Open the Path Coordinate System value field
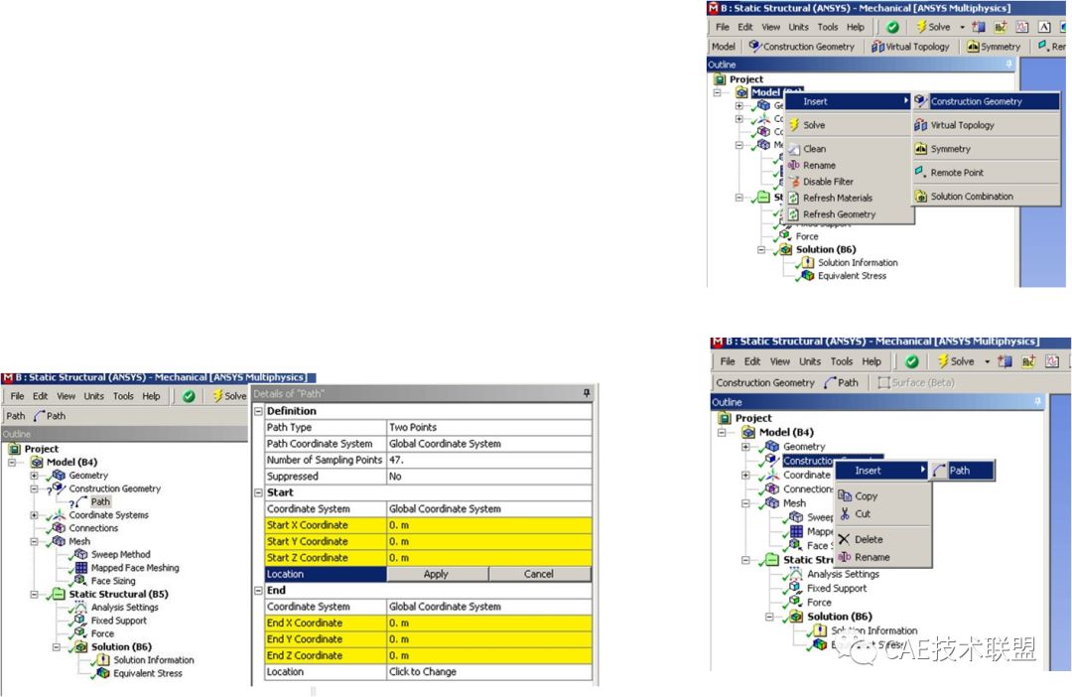This screenshot has width=1072, height=697. pos(488,443)
